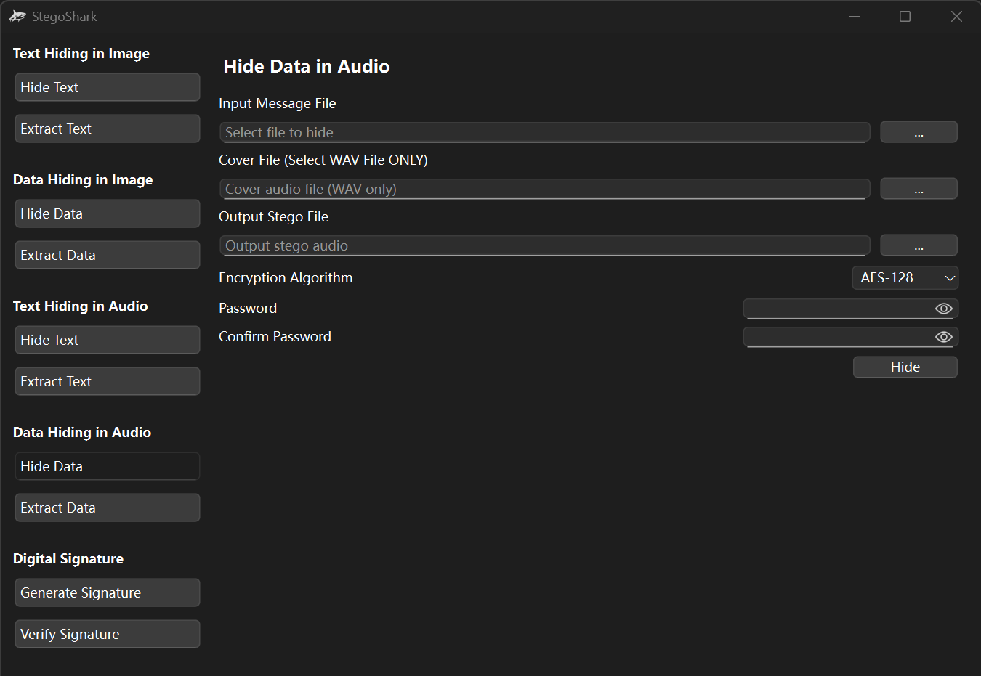Minimize the StegoShark window
The height and width of the screenshot is (676, 981).
click(855, 16)
